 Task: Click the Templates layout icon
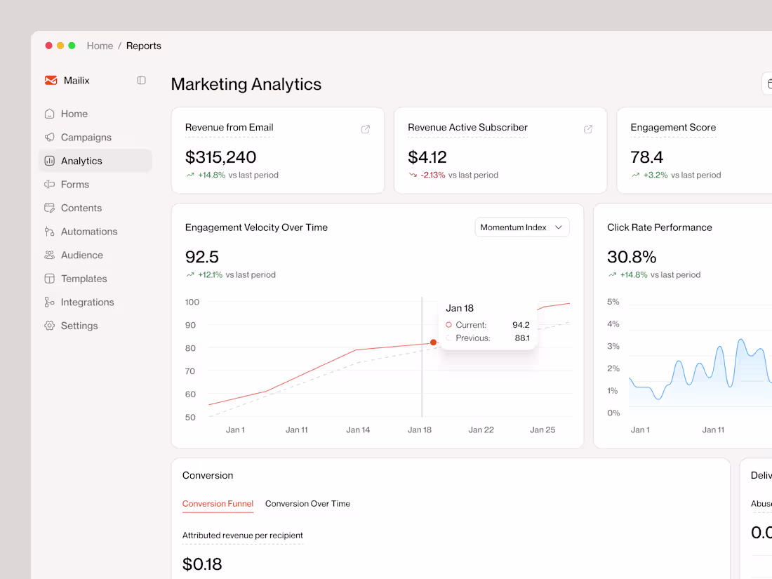coord(49,279)
